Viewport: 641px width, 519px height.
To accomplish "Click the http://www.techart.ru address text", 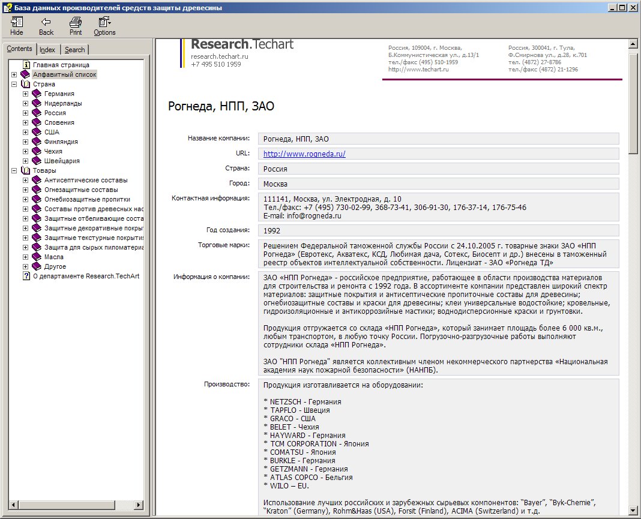I will pyautogui.click(x=418, y=70).
